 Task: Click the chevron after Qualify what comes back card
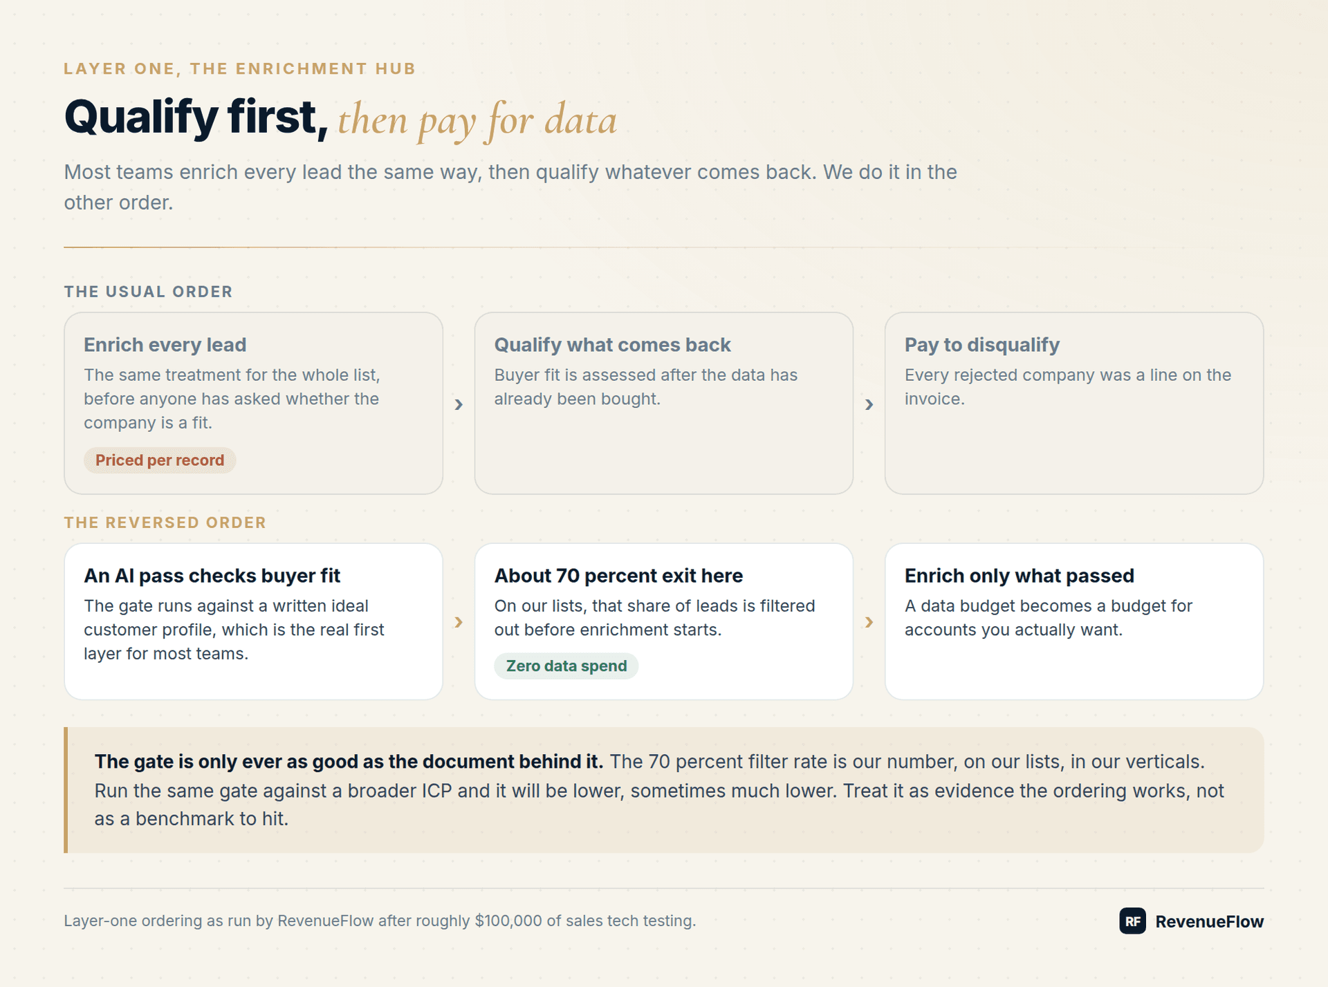[x=869, y=404]
